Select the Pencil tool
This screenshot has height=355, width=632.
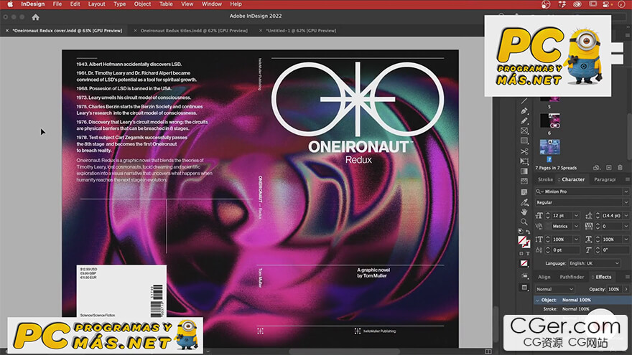tap(524, 120)
